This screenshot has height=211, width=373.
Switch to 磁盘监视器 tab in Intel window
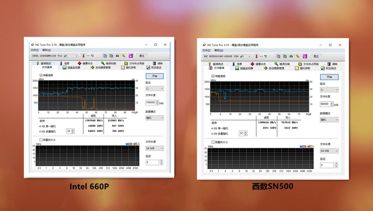[x=72, y=68]
